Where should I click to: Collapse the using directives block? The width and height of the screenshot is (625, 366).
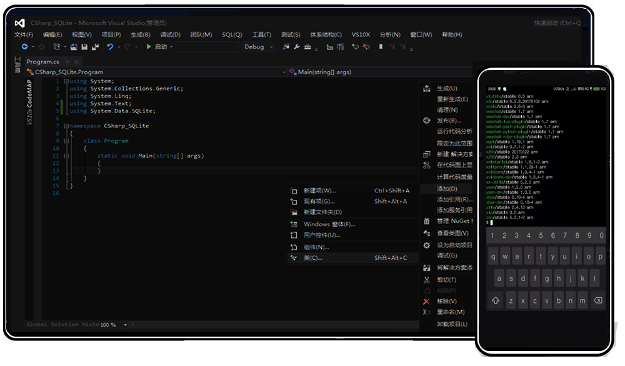click(x=66, y=81)
